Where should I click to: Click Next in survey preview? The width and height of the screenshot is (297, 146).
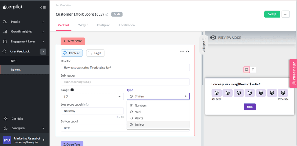249,107
